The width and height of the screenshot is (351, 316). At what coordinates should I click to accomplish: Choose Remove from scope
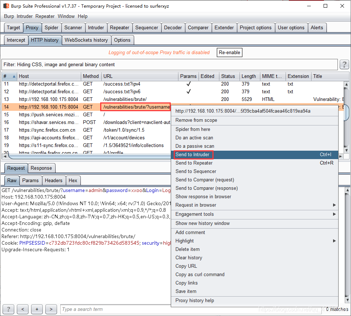[x=254, y=120]
